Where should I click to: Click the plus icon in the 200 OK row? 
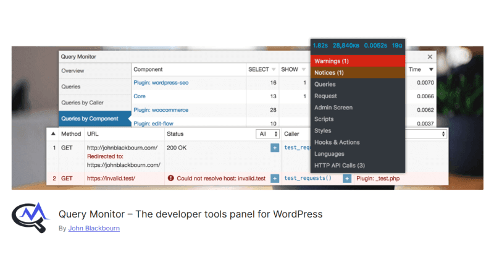[x=274, y=148]
